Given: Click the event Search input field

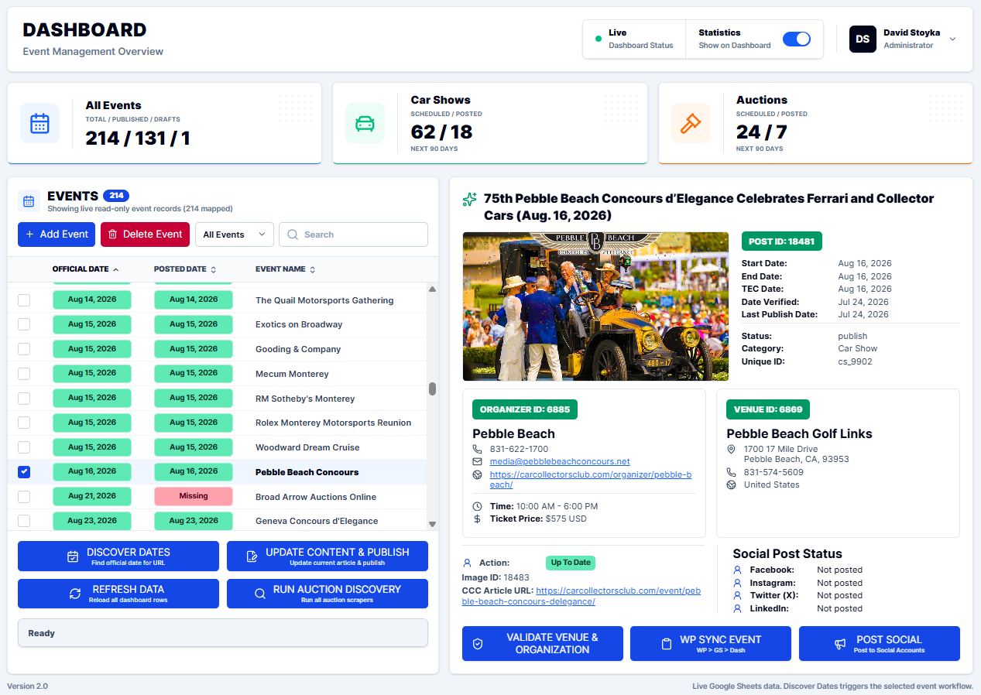Looking at the screenshot, I should tap(353, 235).
